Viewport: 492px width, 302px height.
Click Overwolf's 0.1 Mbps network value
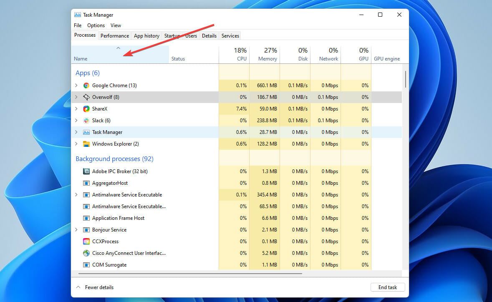point(328,97)
